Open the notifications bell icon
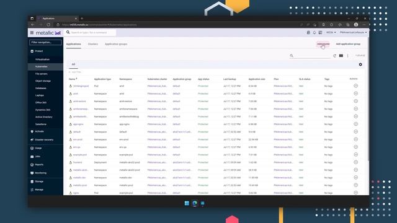The image size is (397, 223). pyautogui.click(x=314, y=33)
